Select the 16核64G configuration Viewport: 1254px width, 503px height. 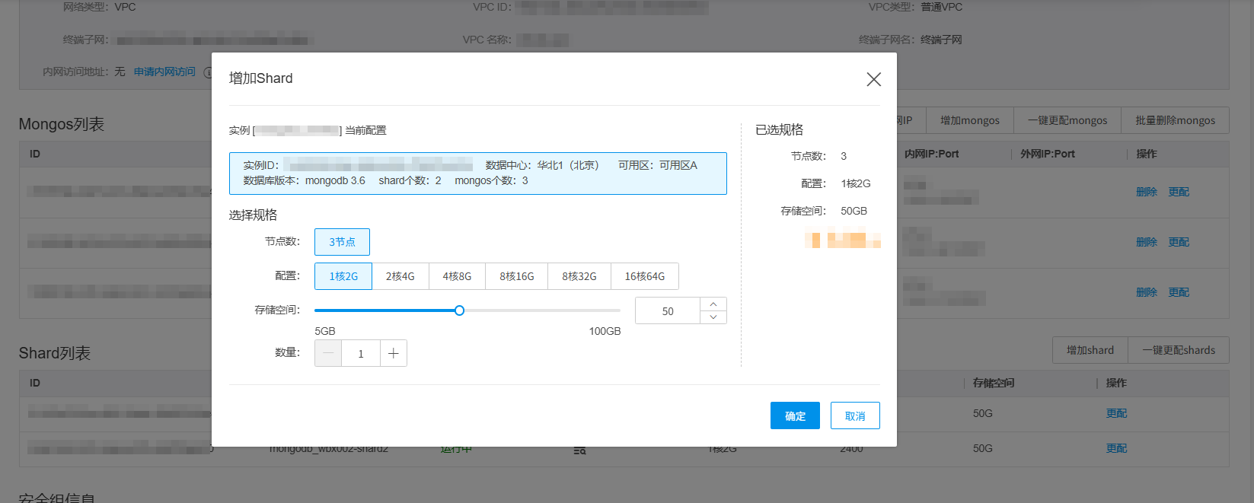coord(644,276)
